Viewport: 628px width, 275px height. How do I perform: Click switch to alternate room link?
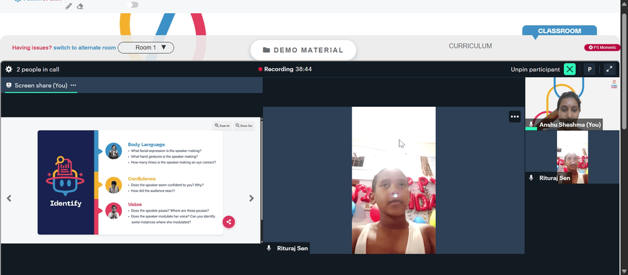click(85, 48)
